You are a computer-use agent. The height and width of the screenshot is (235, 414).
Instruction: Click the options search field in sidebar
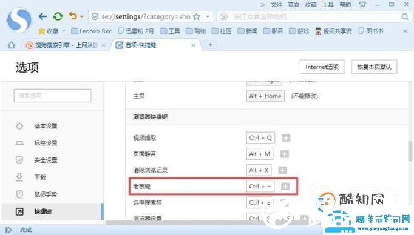53,95
